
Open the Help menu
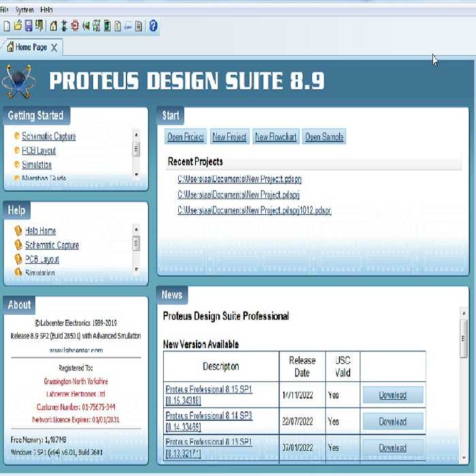point(46,10)
